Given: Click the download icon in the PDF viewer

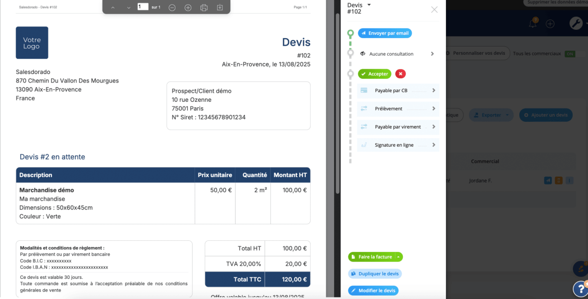Looking at the screenshot, I should (220, 7).
